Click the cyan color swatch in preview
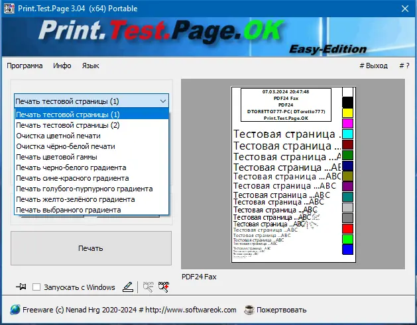Image resolution: width=417 pixels, height=325 pixels. click(x=347, y=134)
